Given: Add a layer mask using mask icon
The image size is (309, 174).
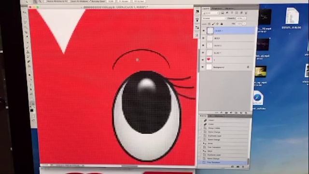Looking at the screenshot, I should coord(226,113).
